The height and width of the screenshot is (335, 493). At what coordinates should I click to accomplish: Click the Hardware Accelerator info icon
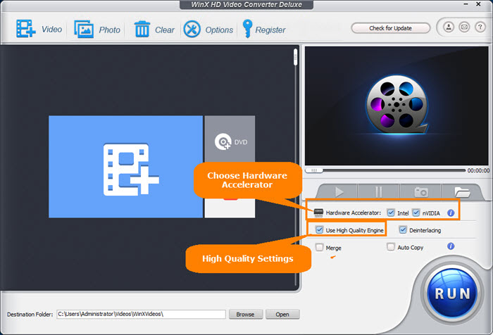coord(451,213)
